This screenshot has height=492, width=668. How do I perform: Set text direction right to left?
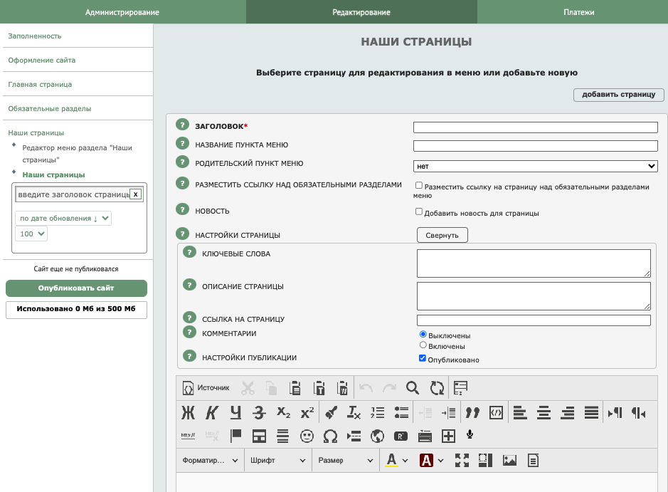click(x=639, y=412)
